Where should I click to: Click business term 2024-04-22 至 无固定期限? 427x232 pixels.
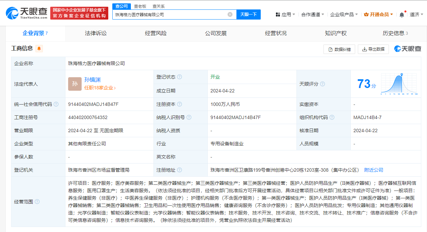coord(96,130)
